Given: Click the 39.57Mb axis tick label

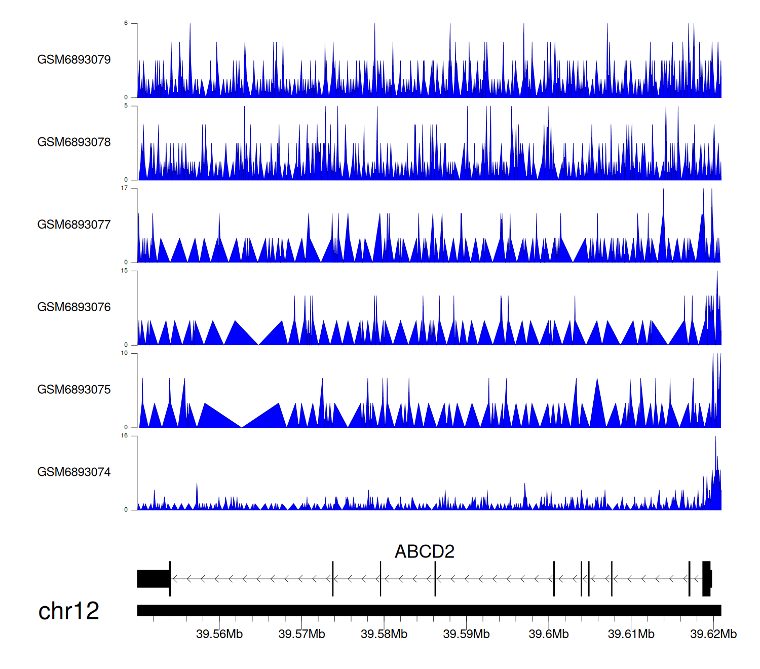Looking at the screenshot, I should [x=301, y=634].
